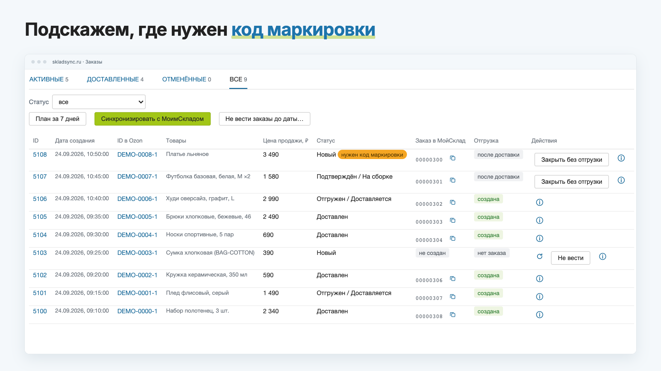Switch to АКТИВНЫЕ tab
The height and width of the screenshot is (371, 661).
click(x=49, y=79)
